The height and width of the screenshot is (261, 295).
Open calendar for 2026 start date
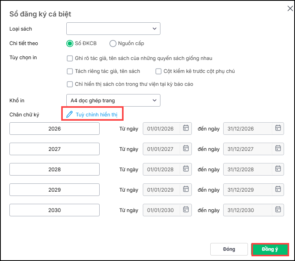coord(186,128)
